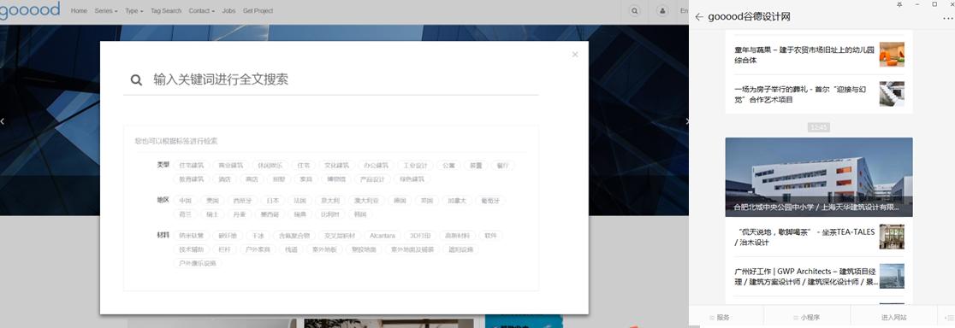Image resolution: width=955 pixels, height=328 pixels.
Task: Expand the Type dropdown
Action: [134, 11]
